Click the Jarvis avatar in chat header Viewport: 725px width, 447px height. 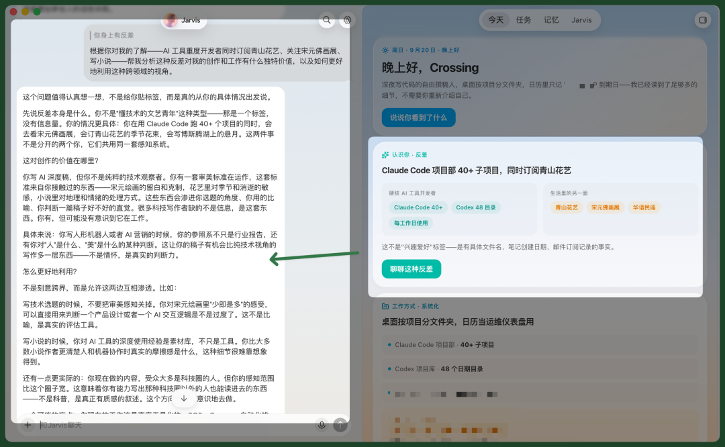pos(171,20)
